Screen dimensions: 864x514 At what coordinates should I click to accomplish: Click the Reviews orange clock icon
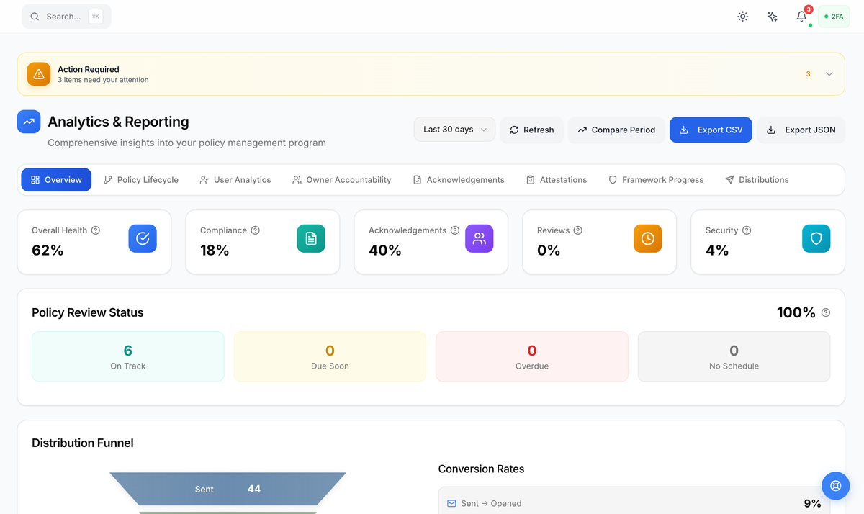[647, 238]
